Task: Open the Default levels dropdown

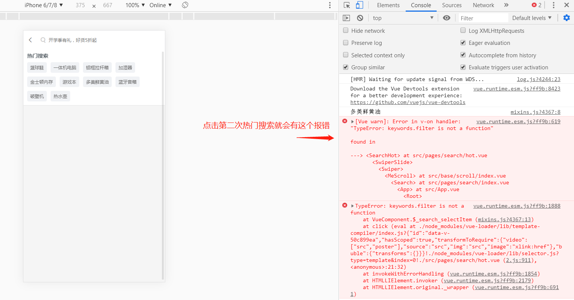Action: 532,18
